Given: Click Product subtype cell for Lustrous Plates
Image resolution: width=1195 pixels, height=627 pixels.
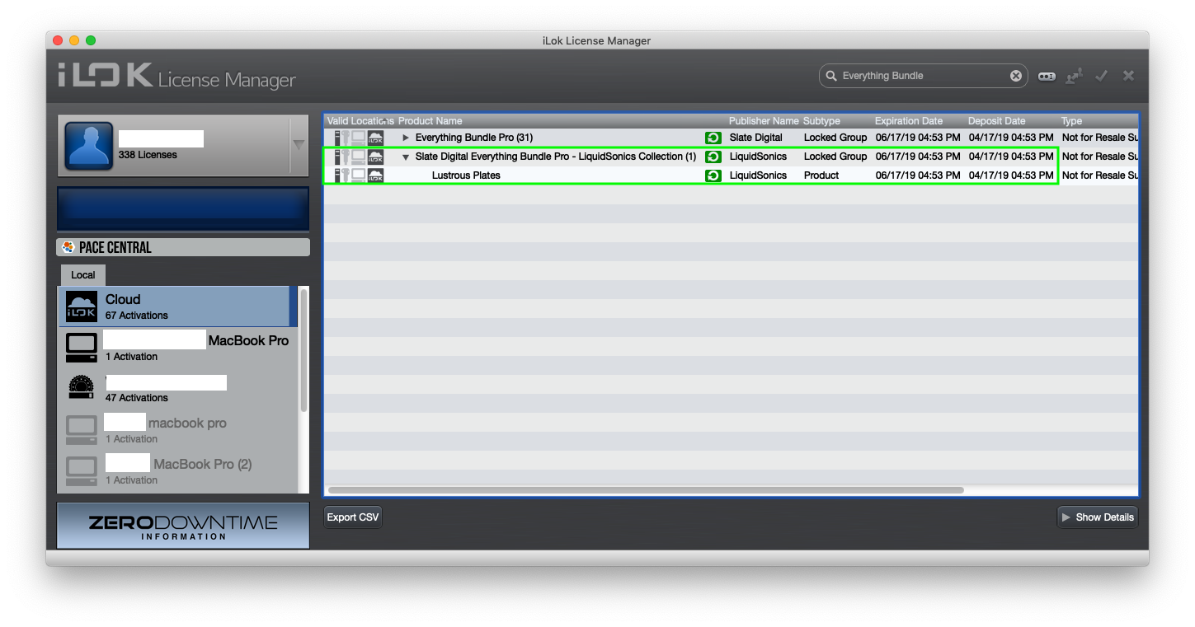Looking at the screenshot, I should [821, 175].
